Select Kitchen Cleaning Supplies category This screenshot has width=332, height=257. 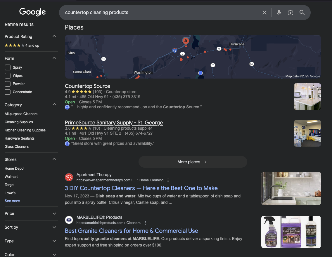[25, 130]
